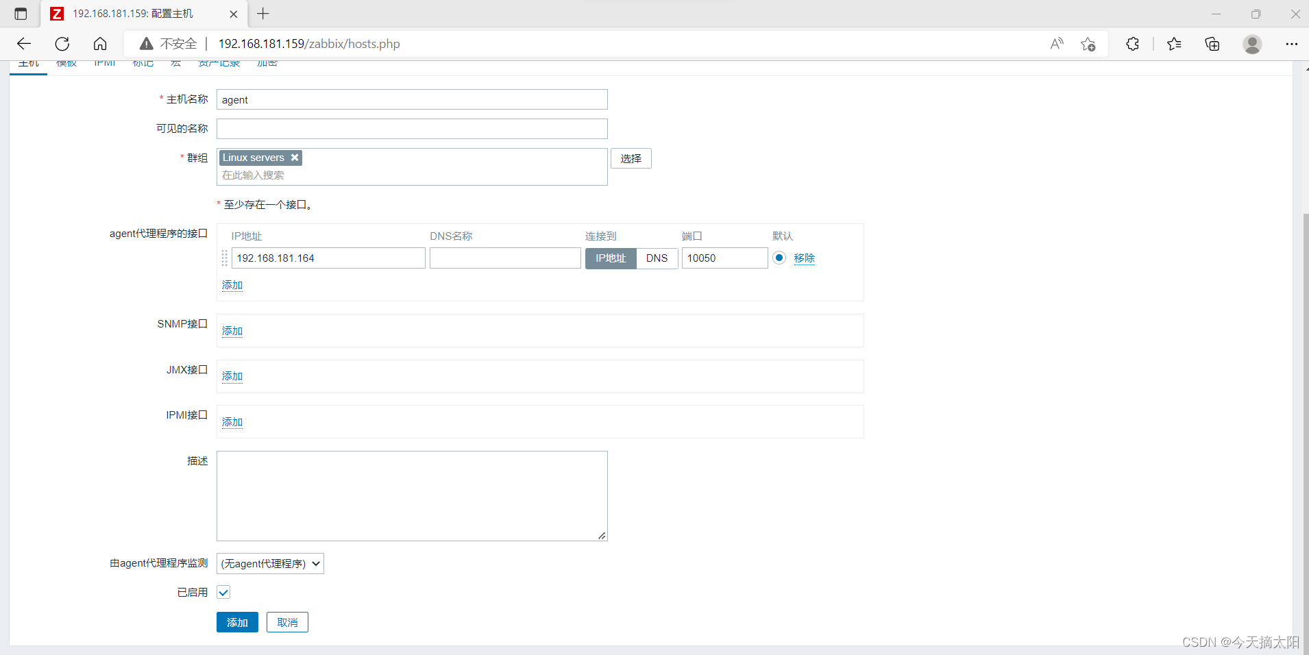Screen dimensions: 1309x655
Task: Click the Zabbix Z favicon tab
Action: pos(58,14)
